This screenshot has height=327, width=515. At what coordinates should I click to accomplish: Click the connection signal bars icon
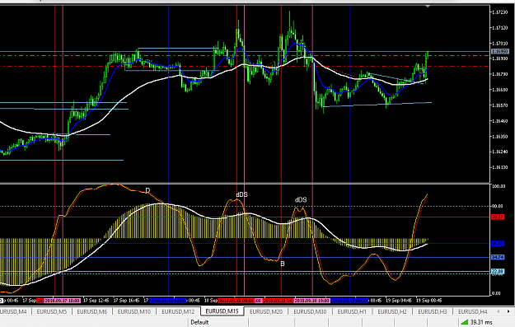click(465, 322)
